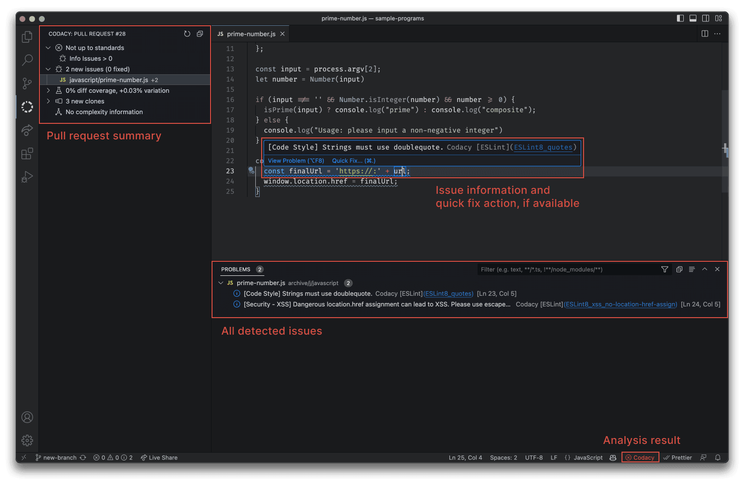Open the Source Control view
Image resolution: width=746 pixels, height=491 pixels.
coord(27,83)
